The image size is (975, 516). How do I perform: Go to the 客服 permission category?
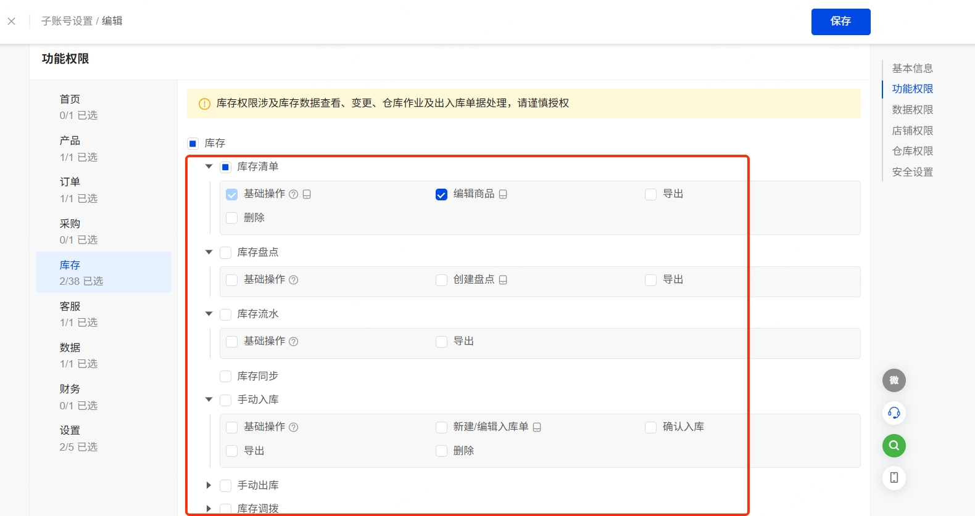tap(104, 314)
